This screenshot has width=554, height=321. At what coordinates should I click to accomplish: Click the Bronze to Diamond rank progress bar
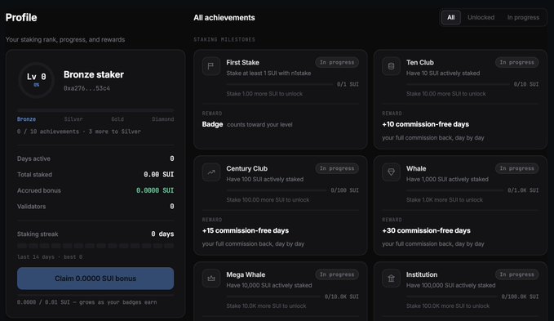coord(95,110)
